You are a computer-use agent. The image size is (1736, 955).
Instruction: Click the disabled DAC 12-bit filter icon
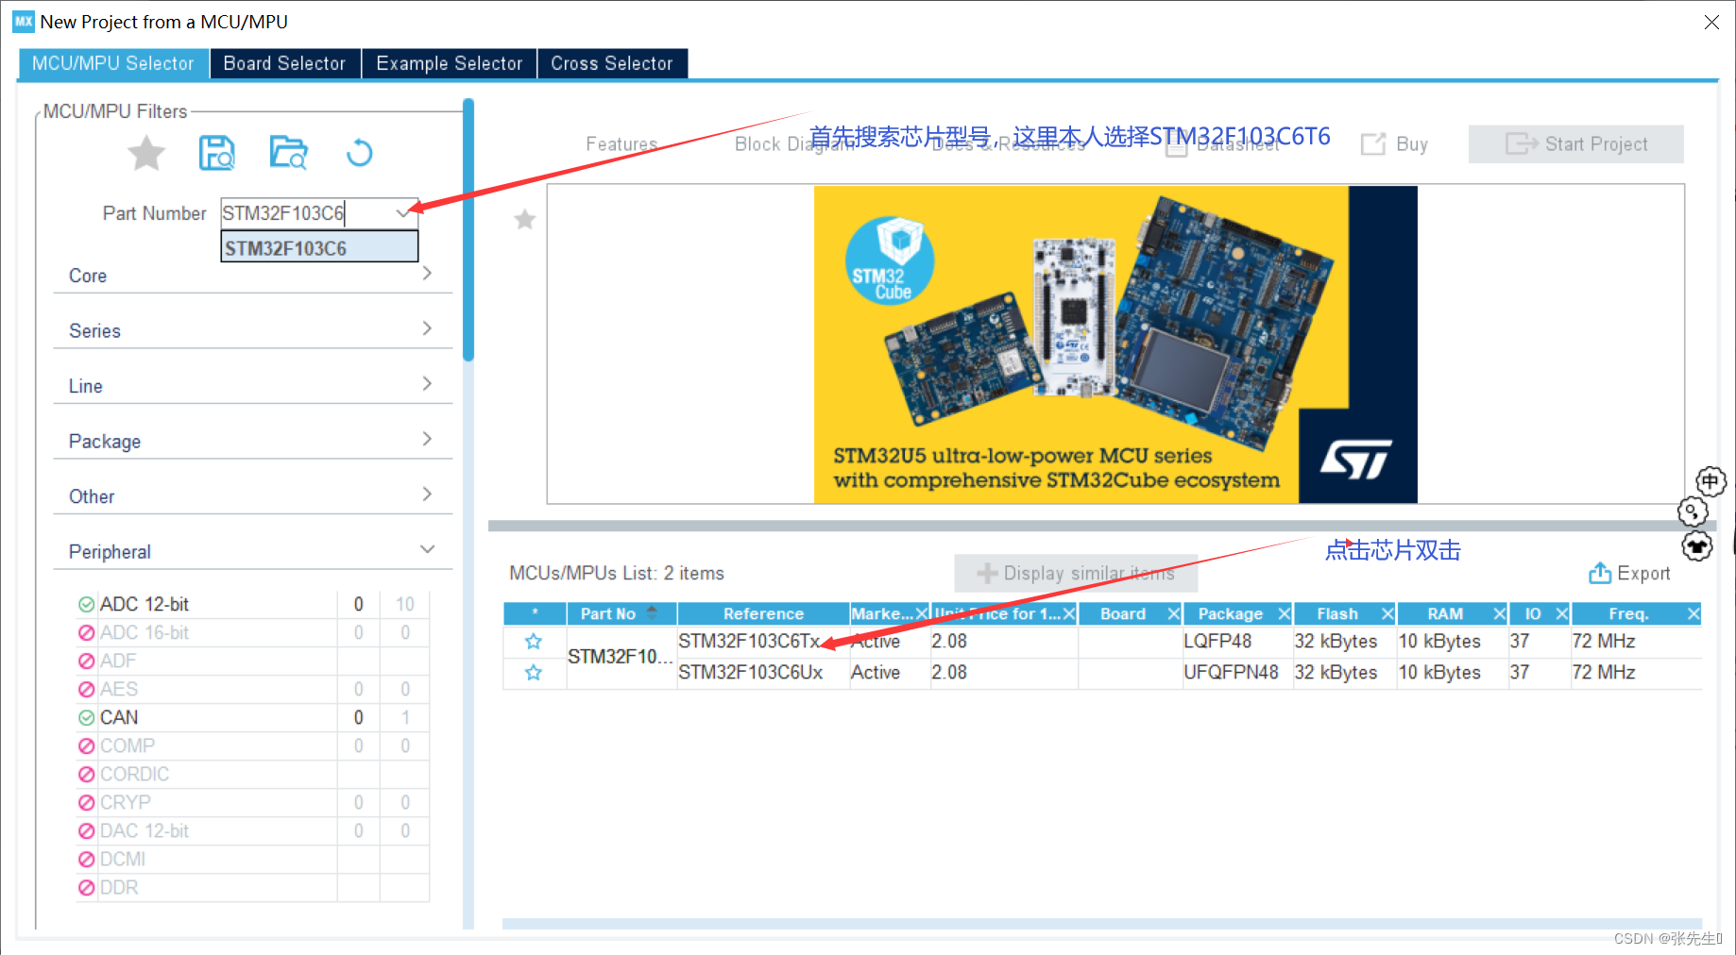click(x=86, y=830)
